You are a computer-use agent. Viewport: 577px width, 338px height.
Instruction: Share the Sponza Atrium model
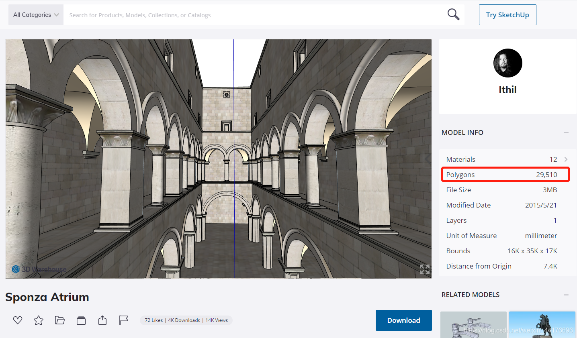click(102, 320)
